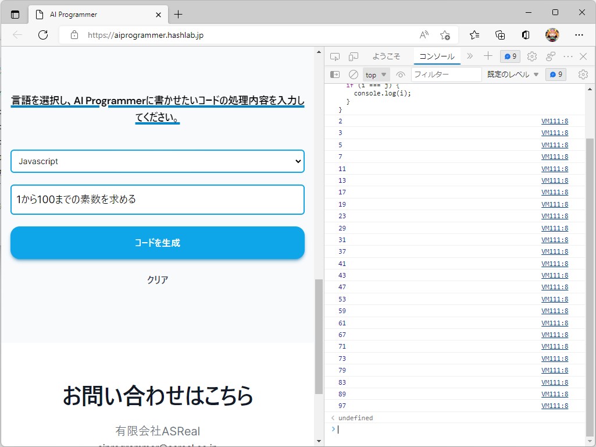Select the inspect element tool in DevTools
This screenshot has width=596, height=447.
(334, 56)
